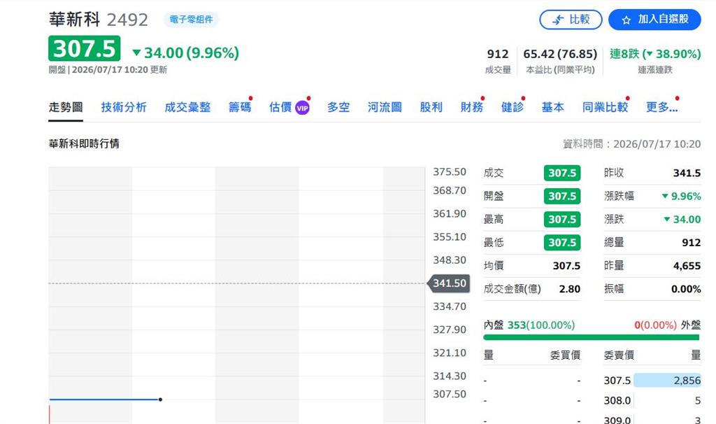Click the 最高 307.5 green value
716x424 pixels.
click(x=562, y=219)
